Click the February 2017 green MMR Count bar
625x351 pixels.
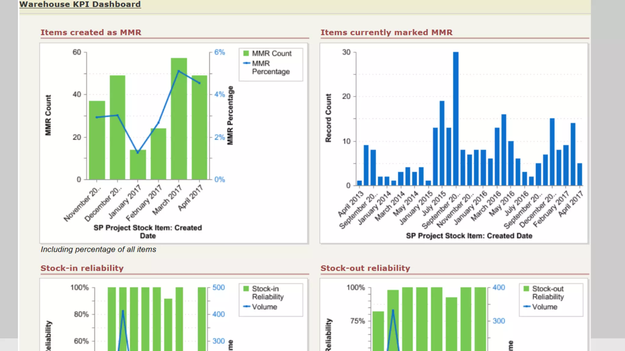coord(158,155)
